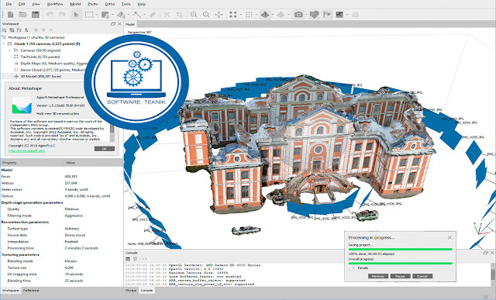This screenshot has height=300, width=496.
Task: Show the sparse point cloud view
Action: coord(233,15)
